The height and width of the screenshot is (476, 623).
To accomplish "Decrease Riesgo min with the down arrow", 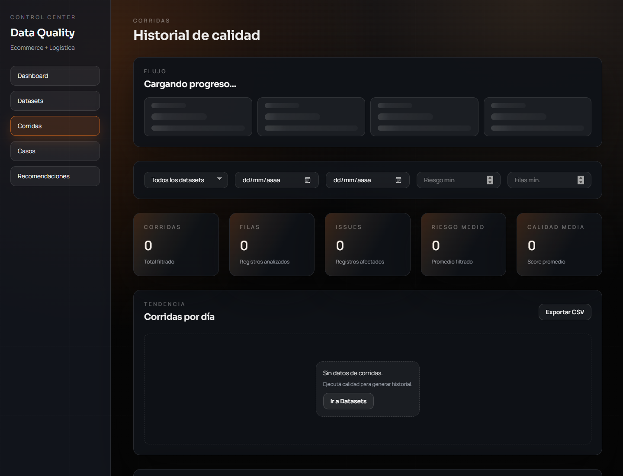I will (x=490, y=182).
